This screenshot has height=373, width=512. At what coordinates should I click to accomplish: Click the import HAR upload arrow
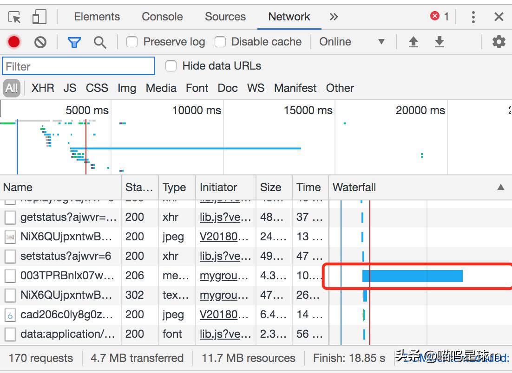[x=413, y=42]
